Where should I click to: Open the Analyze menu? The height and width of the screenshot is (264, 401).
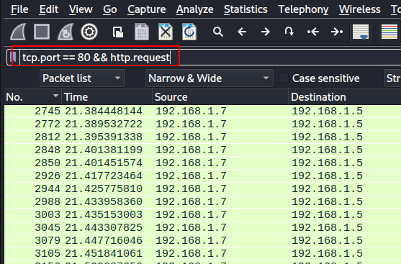194,9
